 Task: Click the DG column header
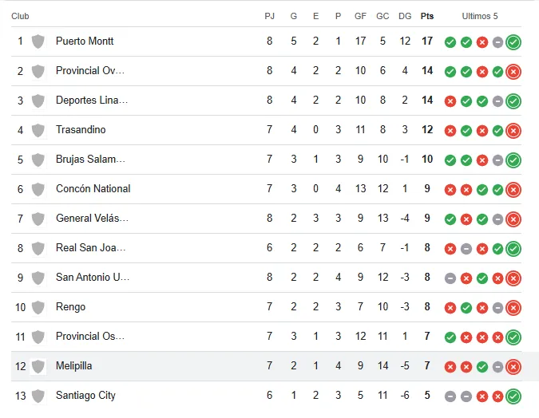(x=405, y=17)
